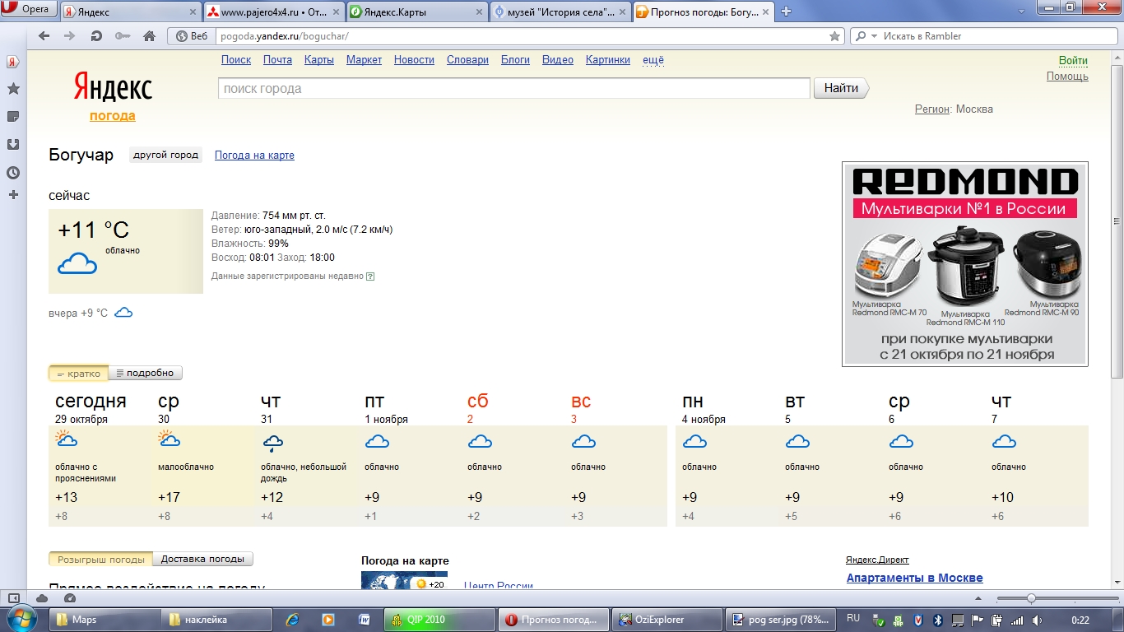Click the Opera Turbo speedometer icon
1124x632 pixels.
click(x=70, y=598)
